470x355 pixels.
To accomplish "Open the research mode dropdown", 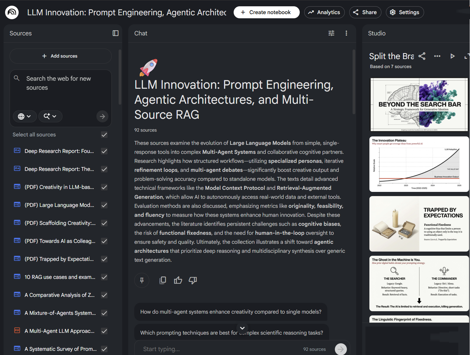I will [x=50, y=116].
